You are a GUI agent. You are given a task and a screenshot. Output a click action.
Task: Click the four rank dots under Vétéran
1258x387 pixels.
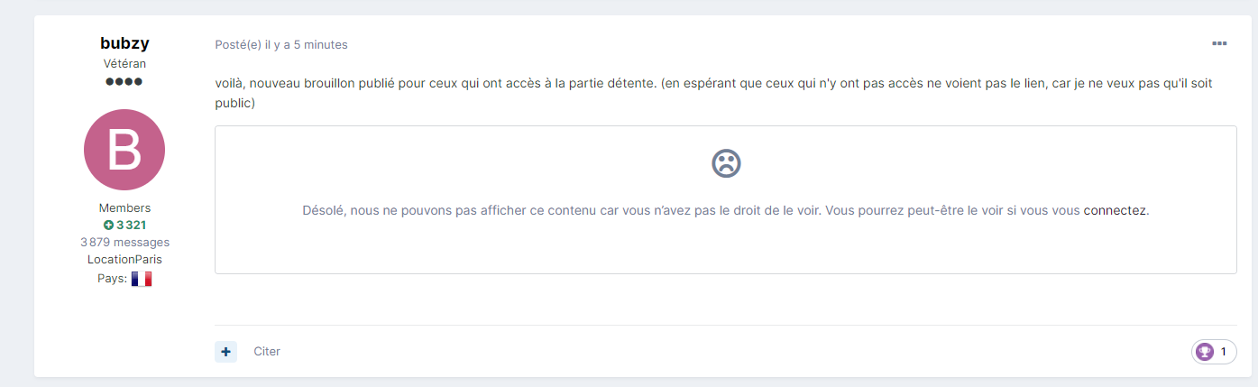tap(124, 81)
